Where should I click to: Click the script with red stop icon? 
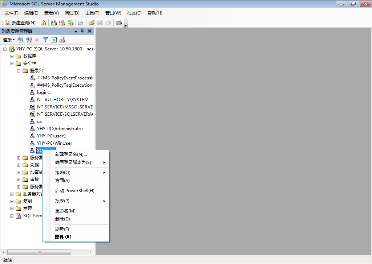(x=62, y=40)
